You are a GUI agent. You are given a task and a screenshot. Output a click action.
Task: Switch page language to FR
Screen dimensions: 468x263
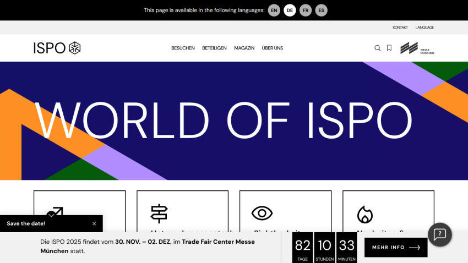point(306,10)
